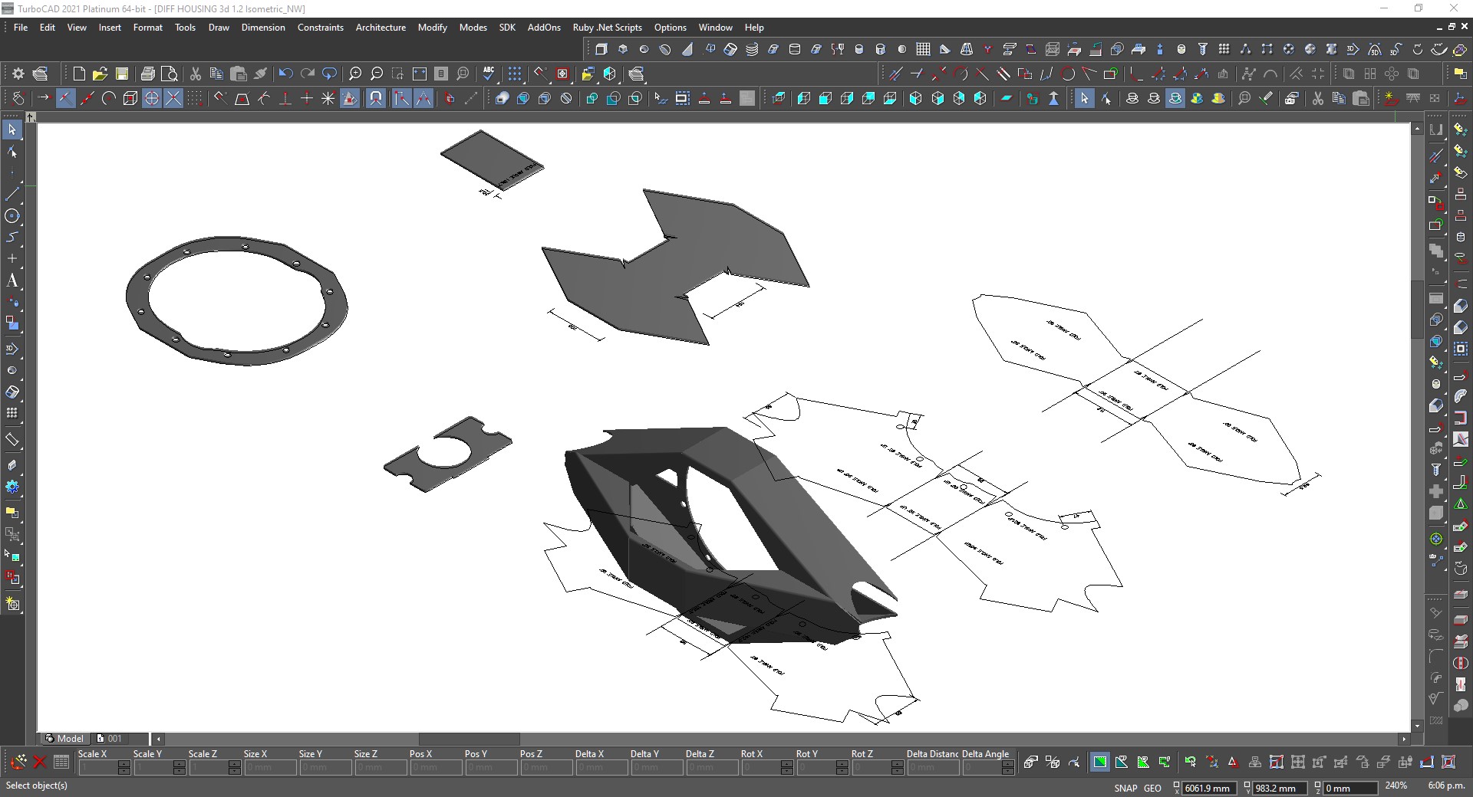Open the Modify menu
The image size is (1473, 797).
432,28
